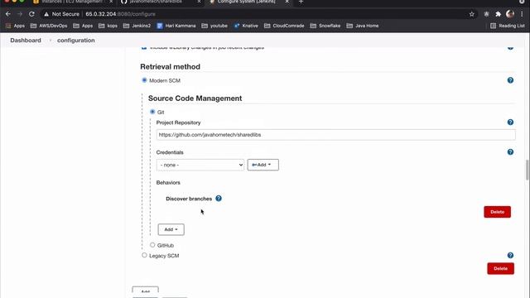Open the Java Home bookmark folder
530x298 pixels.
tap(363, 26)
